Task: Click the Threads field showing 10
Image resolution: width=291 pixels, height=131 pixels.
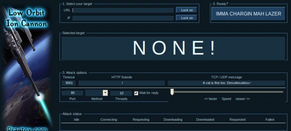Action: click(121, 93)
